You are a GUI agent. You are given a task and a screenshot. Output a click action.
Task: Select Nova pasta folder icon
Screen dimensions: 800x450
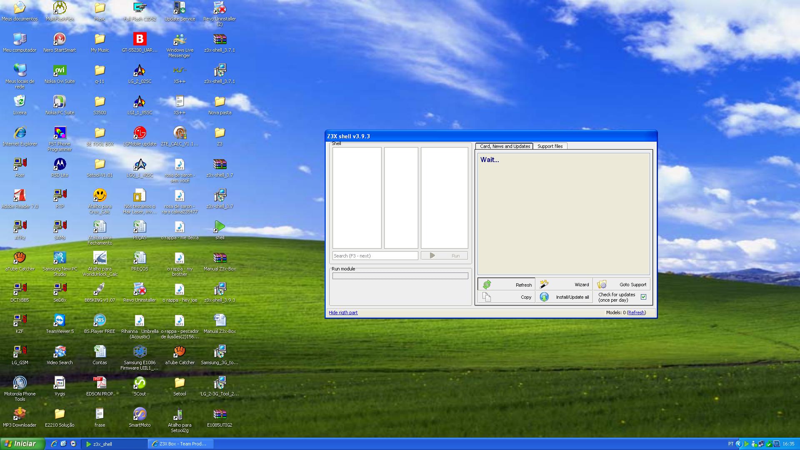220,105
